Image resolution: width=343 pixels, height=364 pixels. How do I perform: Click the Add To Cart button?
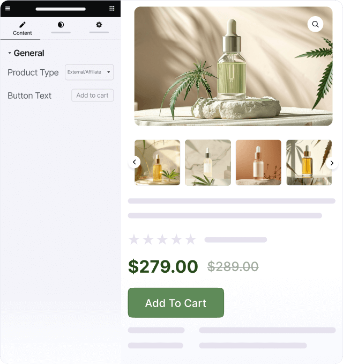point(176,303)
